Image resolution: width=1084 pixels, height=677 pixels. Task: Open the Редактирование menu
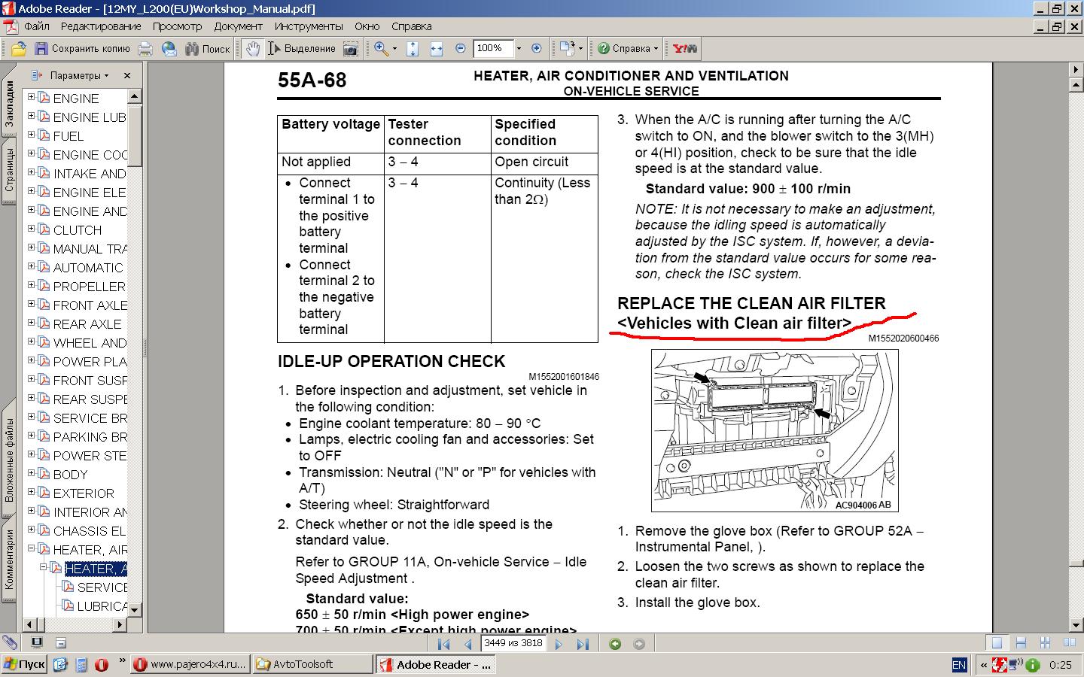pos(101,26)
